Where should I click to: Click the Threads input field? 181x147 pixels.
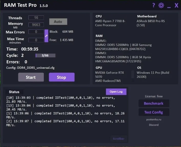(36, 18)
